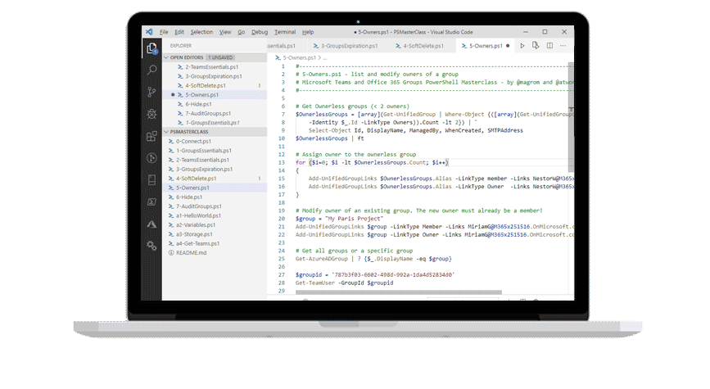Click the editor vertical scrollbar
Screen dimensions: 710x389
coord(571,118)
